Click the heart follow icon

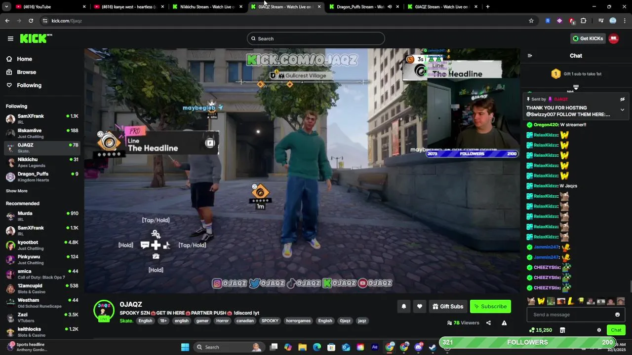(x=420, y=307)
